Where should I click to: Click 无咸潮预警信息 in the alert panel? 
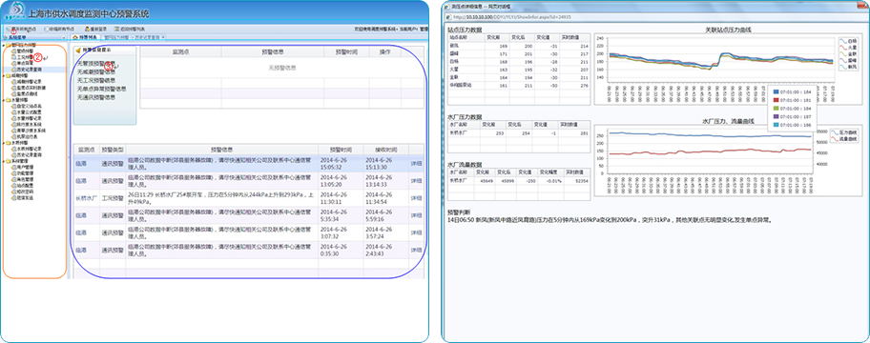96,71
